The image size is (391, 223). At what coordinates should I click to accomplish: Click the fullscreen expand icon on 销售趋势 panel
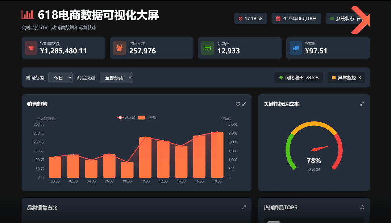point(244,104)
